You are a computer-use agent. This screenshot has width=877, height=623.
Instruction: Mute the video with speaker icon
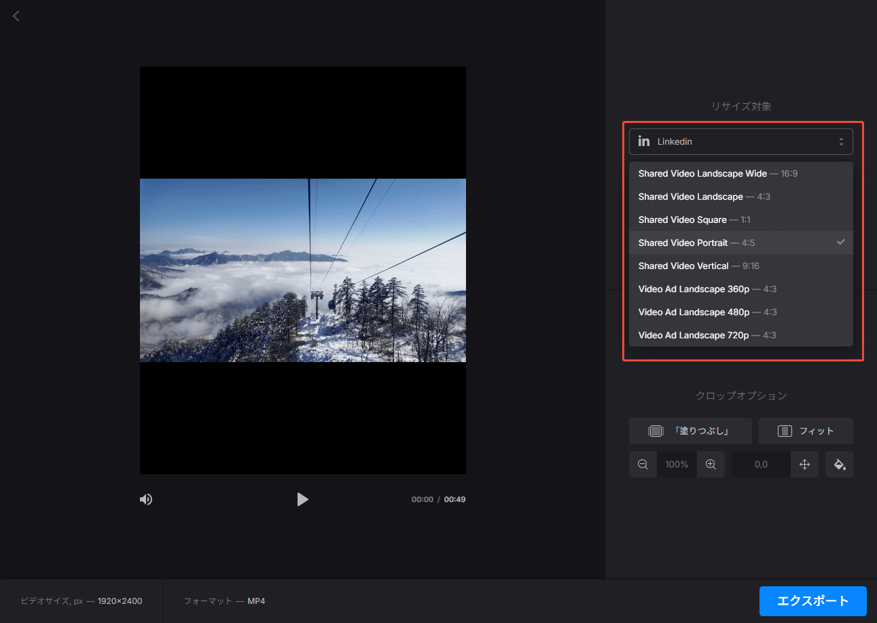coord(146,499)
